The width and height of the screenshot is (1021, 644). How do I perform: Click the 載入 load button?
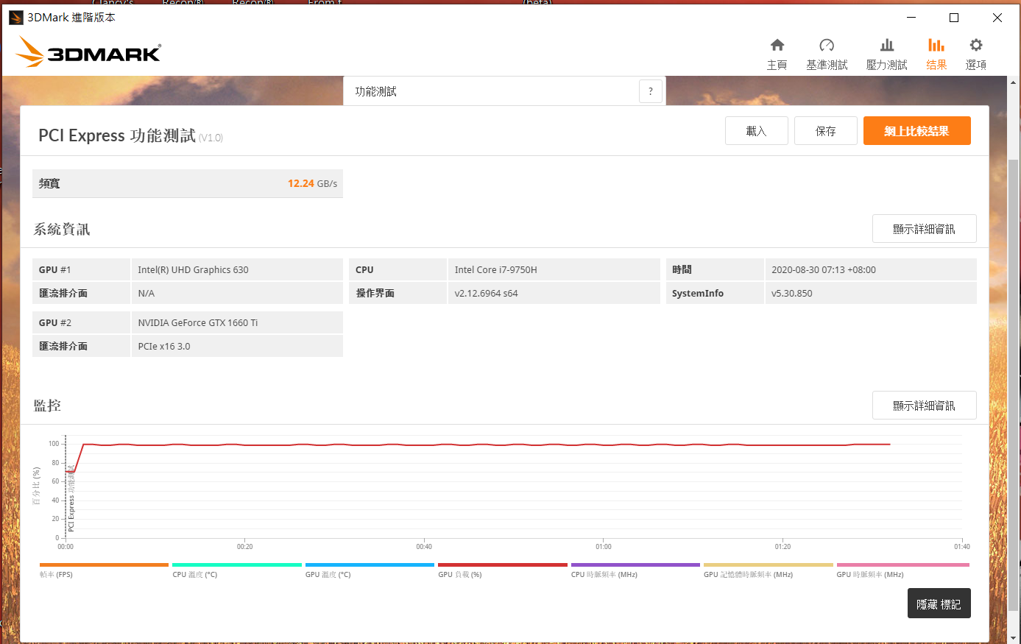pyautogui.click(x=757, y=131)
